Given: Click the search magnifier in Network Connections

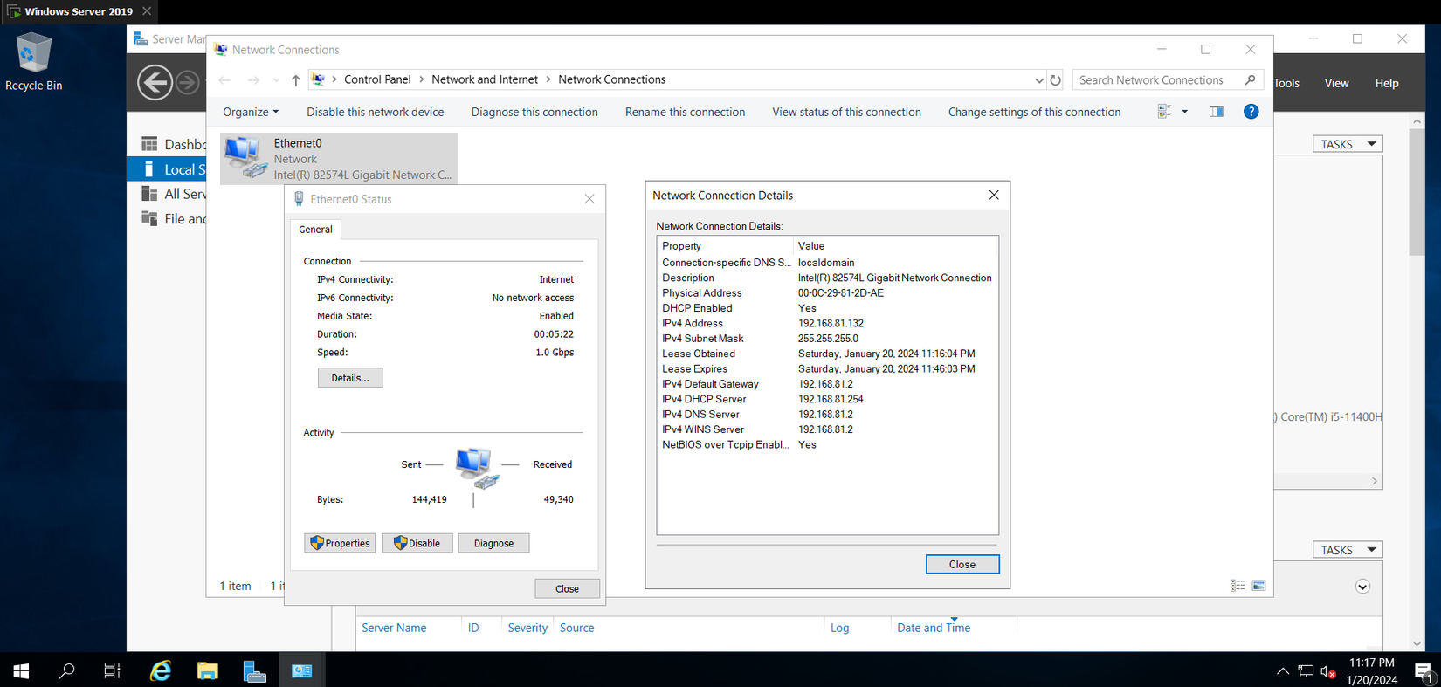Looking at the screenshot, I should 1250,80.
